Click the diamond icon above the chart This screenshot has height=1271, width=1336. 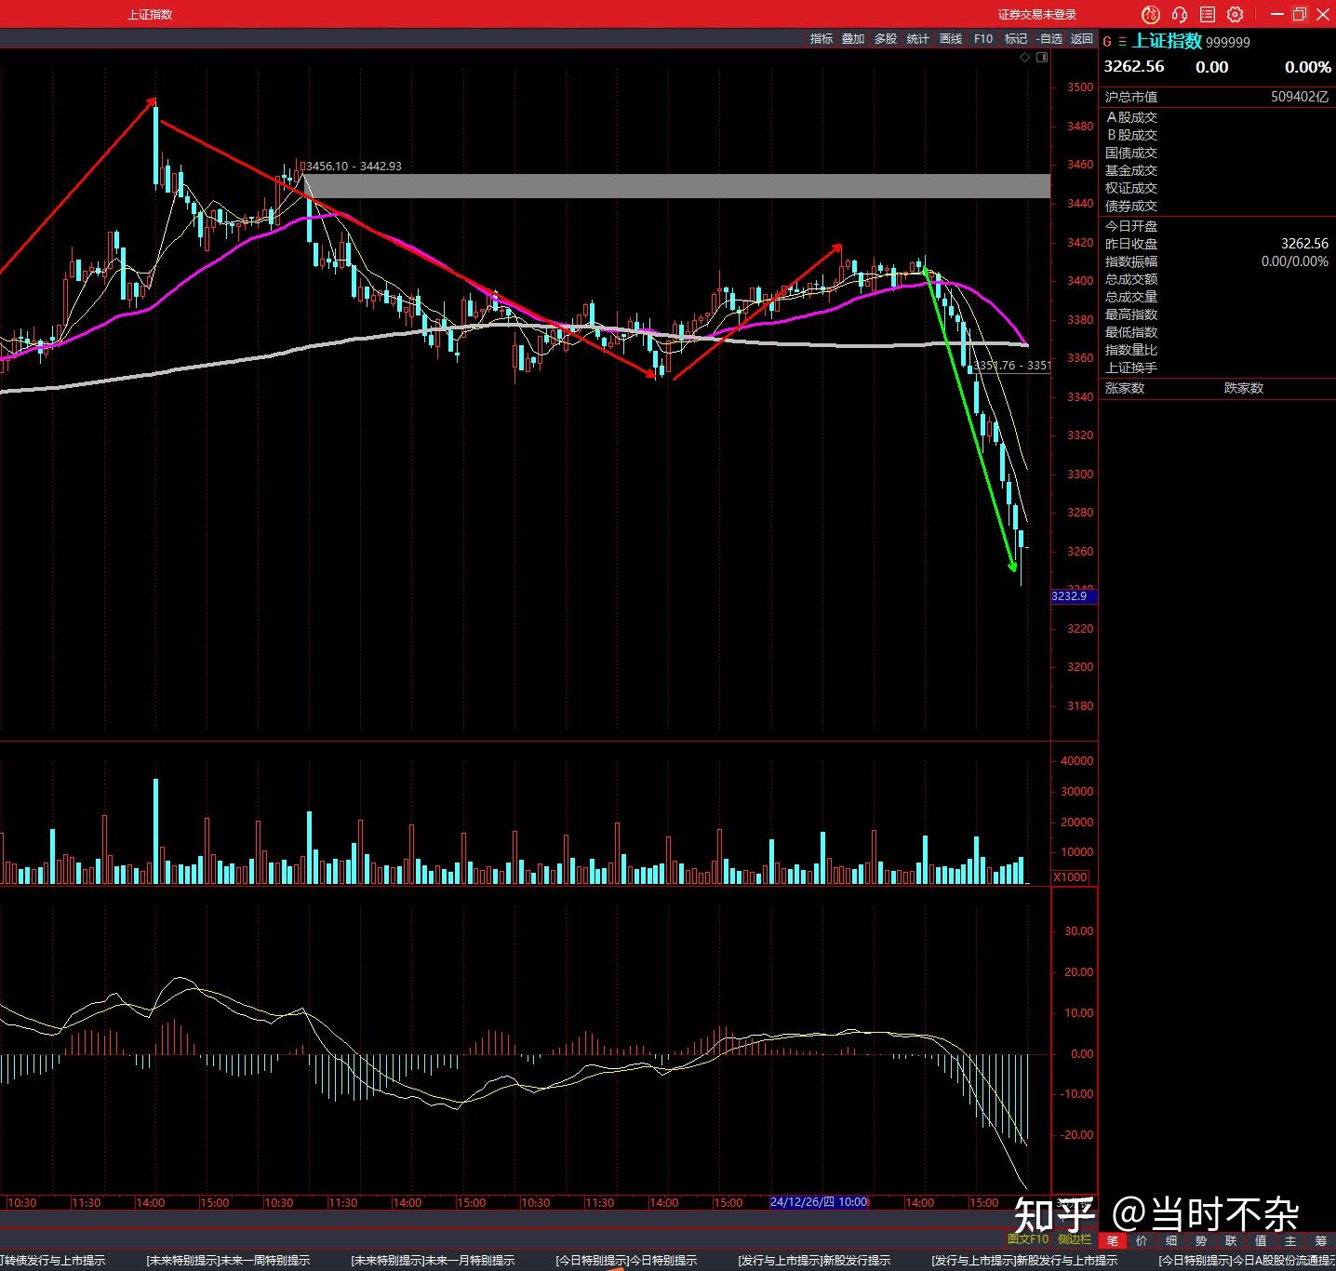click(1025, 58)
